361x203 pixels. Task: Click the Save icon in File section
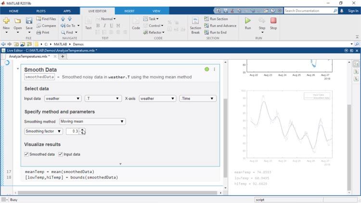click(29, 23)
